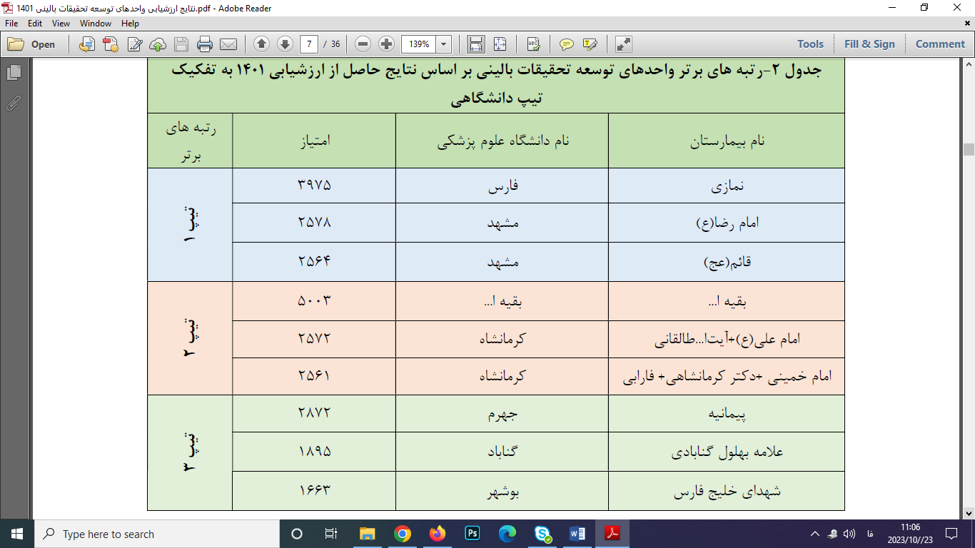Zoom out using the minus button
This screenshot has height=548, width=975.
[363, 44]
